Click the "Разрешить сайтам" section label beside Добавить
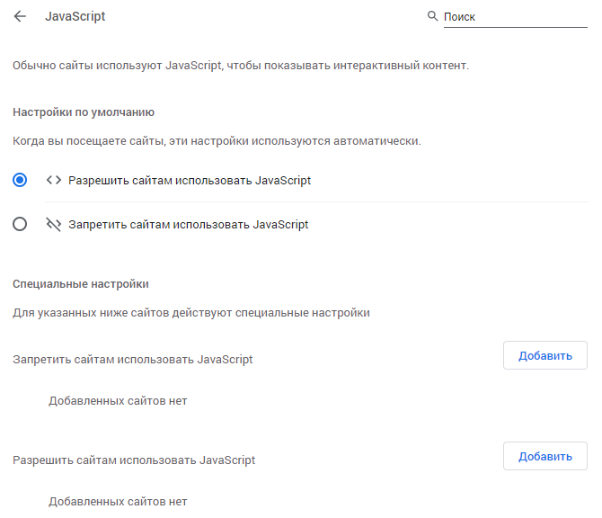602x518 pixels. coord(134,460)
